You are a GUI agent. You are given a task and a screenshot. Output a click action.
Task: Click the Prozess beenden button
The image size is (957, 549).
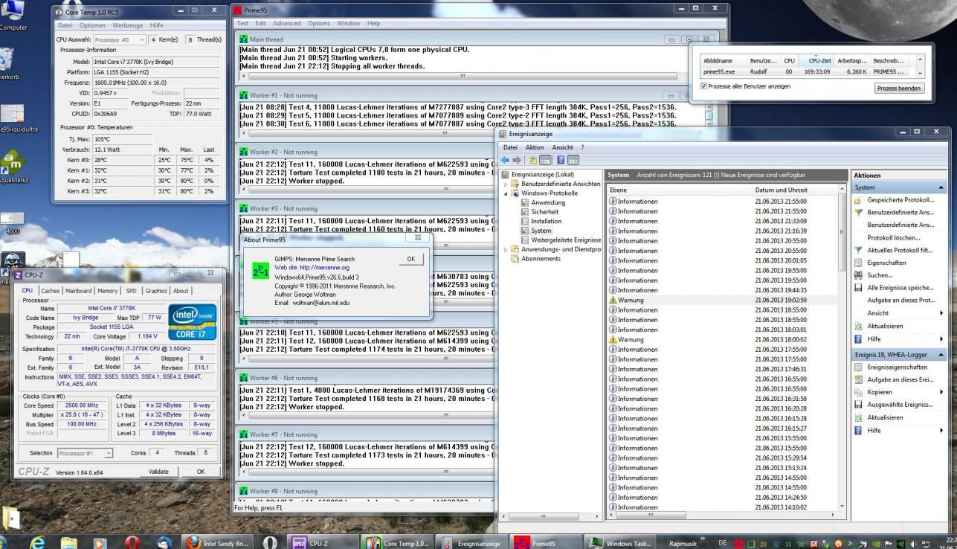pyautogui.click(x=899, y=88)
